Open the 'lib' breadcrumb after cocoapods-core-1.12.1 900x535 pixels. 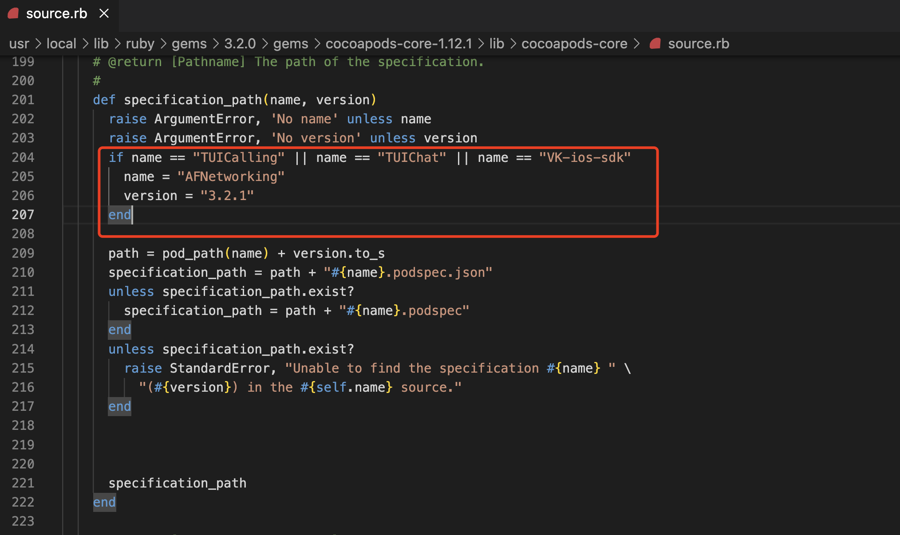click(497, 43)
